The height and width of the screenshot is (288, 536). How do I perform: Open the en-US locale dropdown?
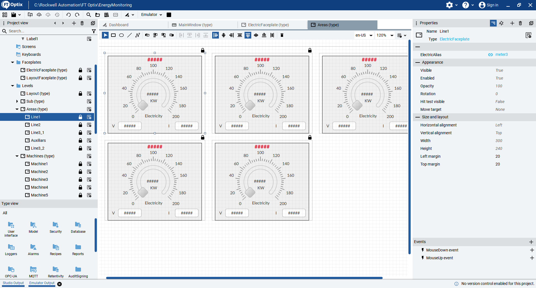pyautogui.click(x=364, y=35)
